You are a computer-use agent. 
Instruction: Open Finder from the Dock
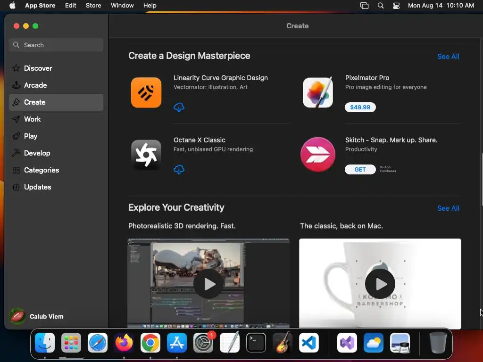pos(45,343)
